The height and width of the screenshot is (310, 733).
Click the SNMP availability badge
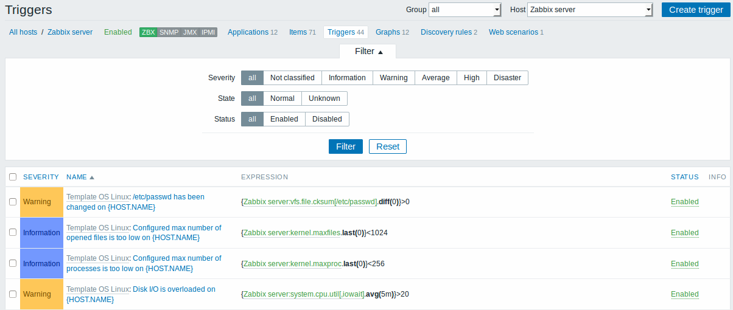pyautogui.click(x=169, y=32)
